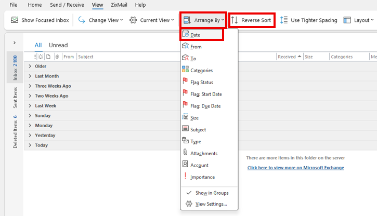Arrange messages by Attachments
Image resolution: width=377 pixels, height=216 pixels.
tap(209, 153)
